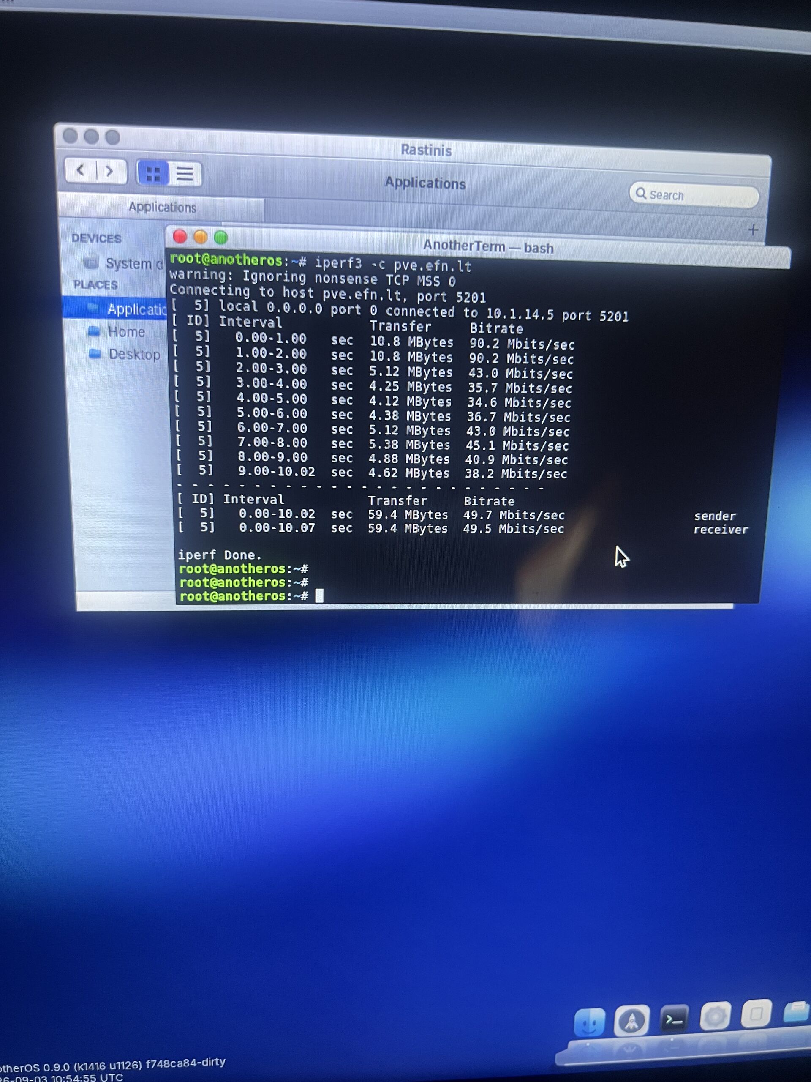811x1082 pixels.
Task: Click the '49.5 Mbits/sec' receiver bitrate
Action: coord(513,528)
